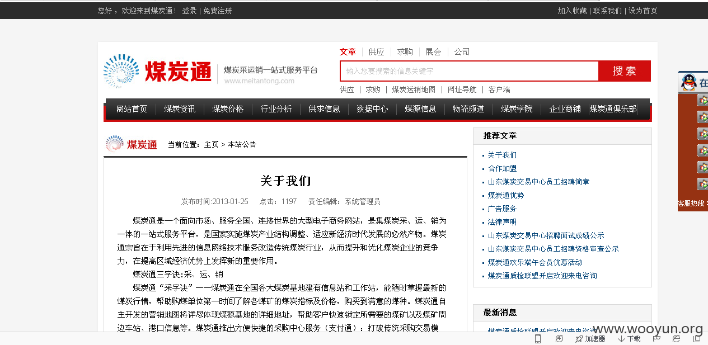708x345 pixels.
Task: Click the 点击：1197 view count text
Action: click(x=278, y=201)
